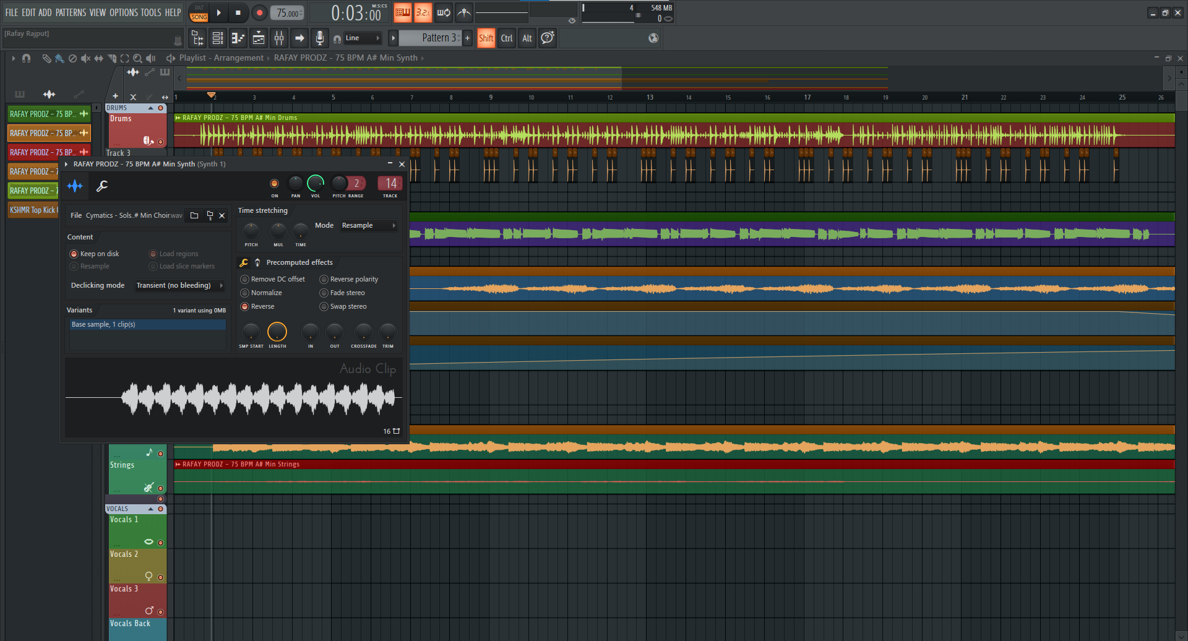
Task: Open the Declicking mode dropdown
Action: 179,285
